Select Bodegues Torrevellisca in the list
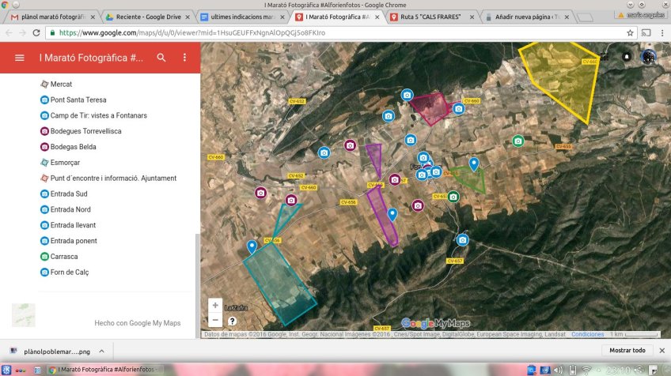This screenshot has width=671, height=376. 85,131
